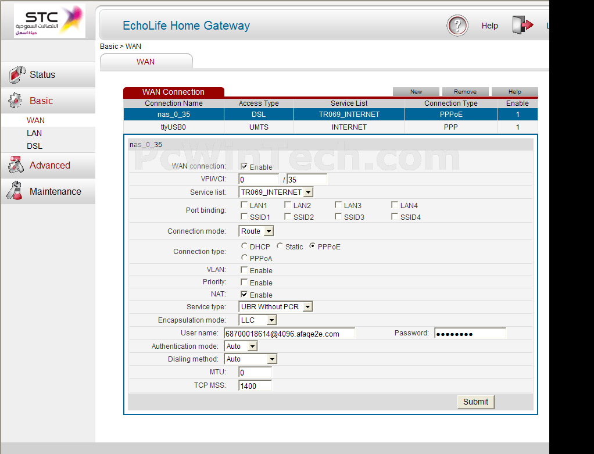Check the LAN4 port binding box

395,205
